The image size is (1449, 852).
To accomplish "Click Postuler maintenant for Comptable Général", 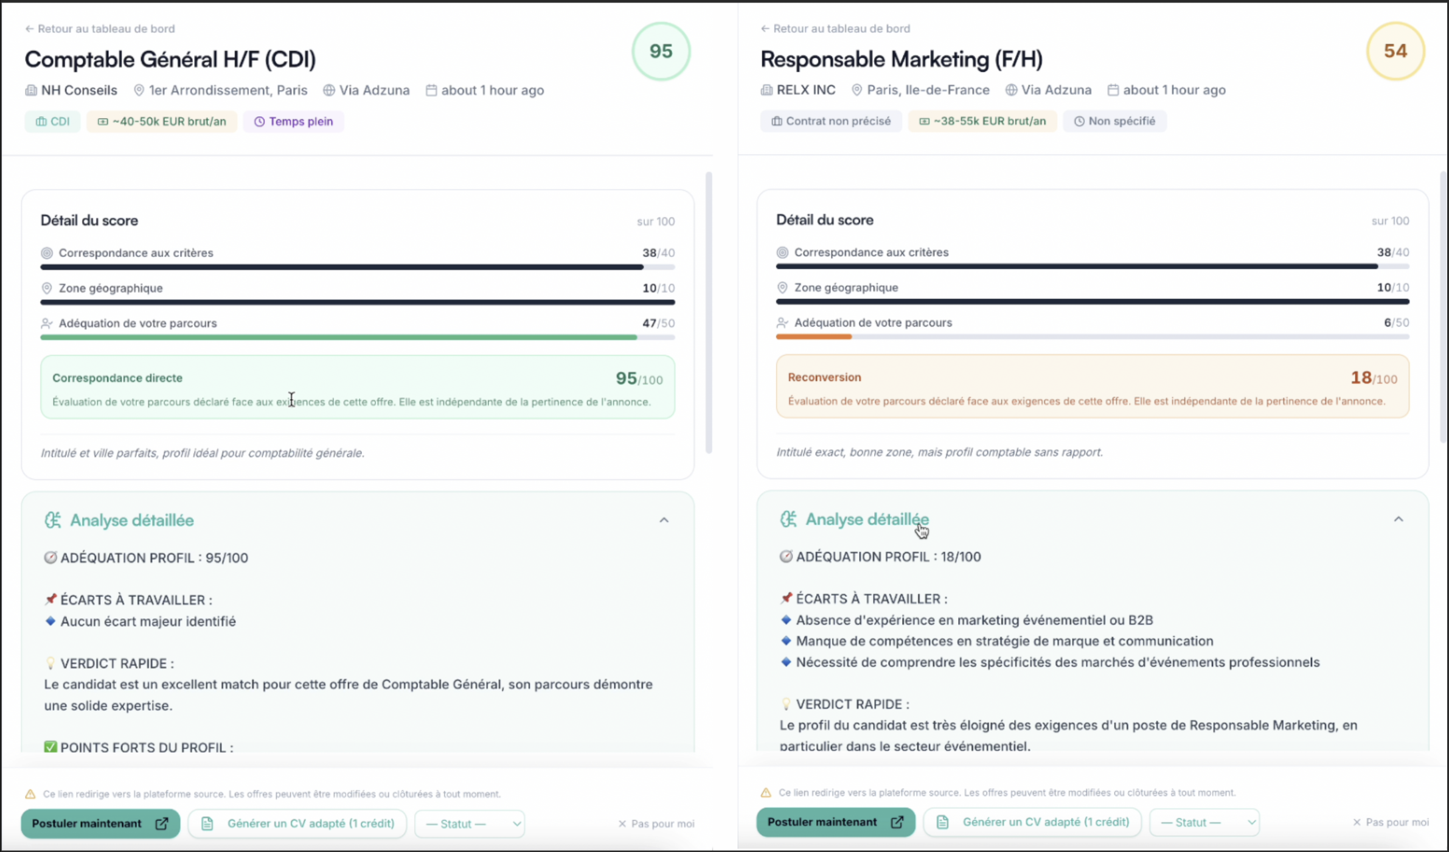I will click(x=100, y=823).
